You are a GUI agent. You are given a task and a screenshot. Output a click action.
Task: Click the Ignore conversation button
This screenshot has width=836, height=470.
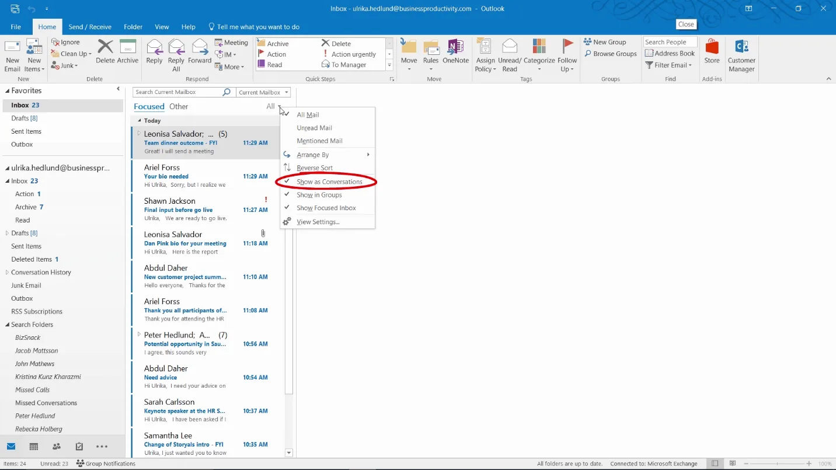[66, 42]
